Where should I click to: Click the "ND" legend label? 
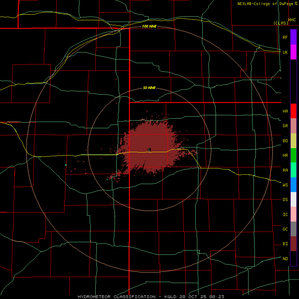[x=285, y=259]
